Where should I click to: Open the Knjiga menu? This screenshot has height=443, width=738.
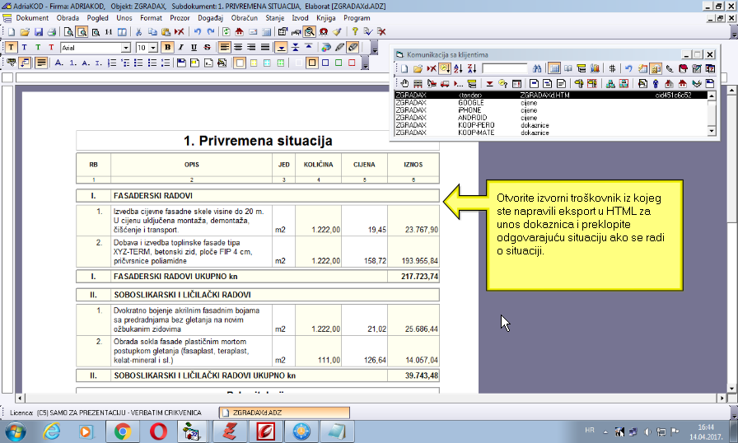tap(325, 18)
